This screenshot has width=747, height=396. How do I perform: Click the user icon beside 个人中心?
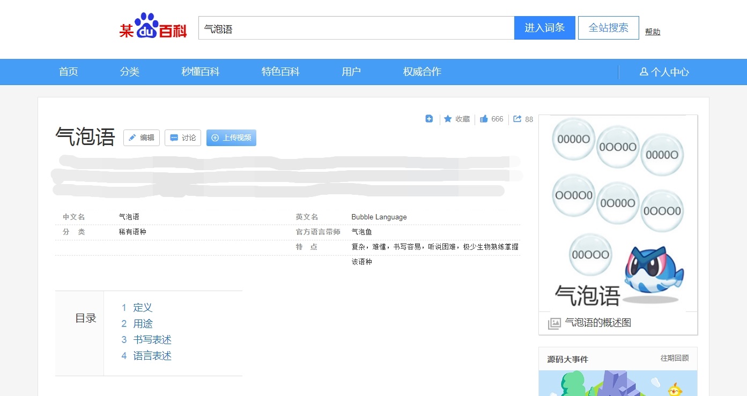pyautogui.click(x=644, y=72)
